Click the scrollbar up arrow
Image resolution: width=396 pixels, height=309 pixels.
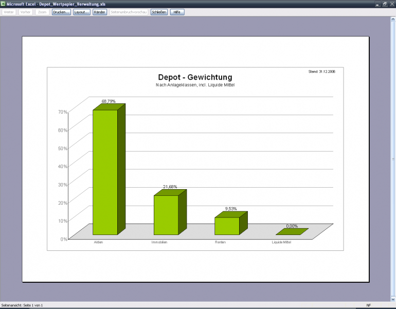coord(393,19)
